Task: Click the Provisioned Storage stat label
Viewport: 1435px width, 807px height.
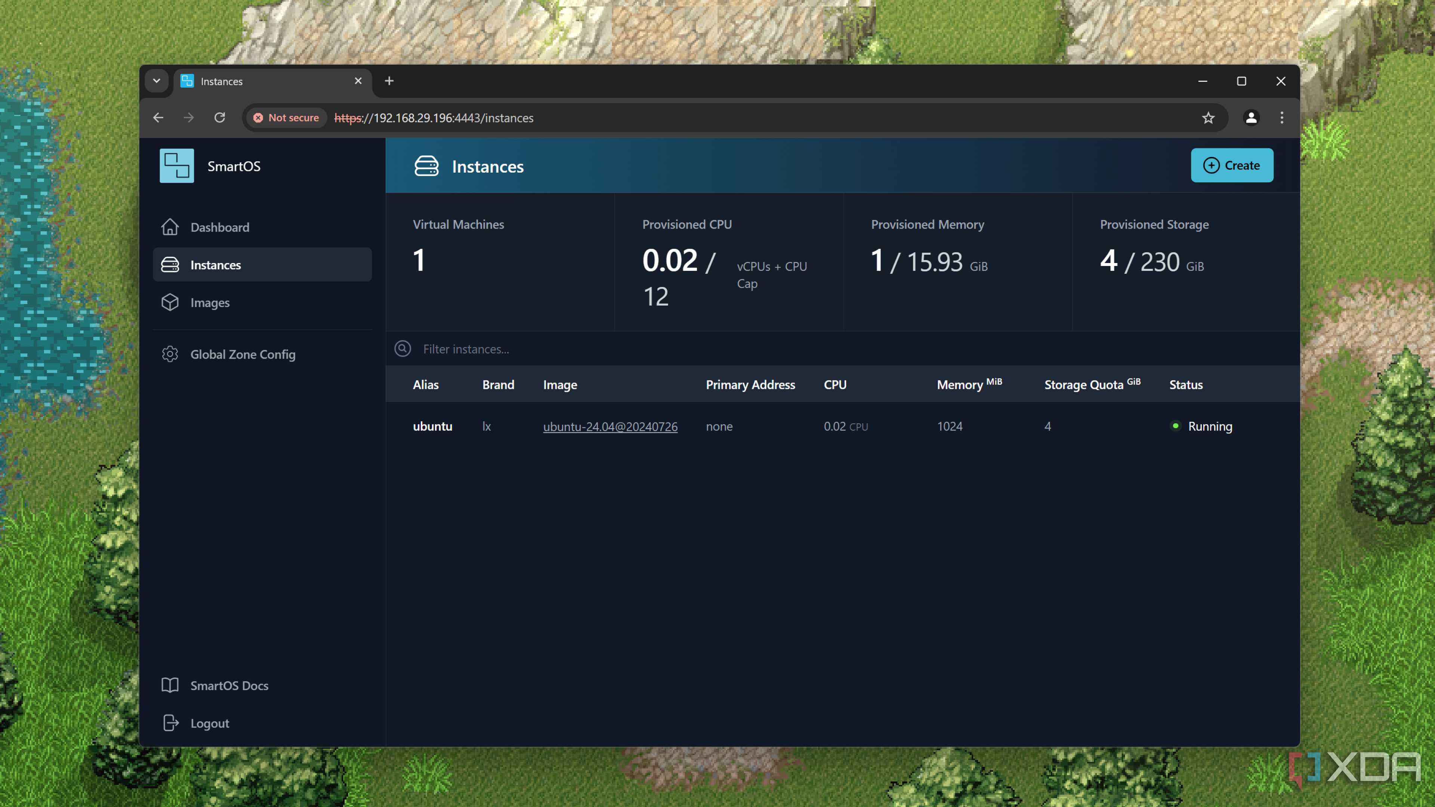Action: pos(1154,225)
